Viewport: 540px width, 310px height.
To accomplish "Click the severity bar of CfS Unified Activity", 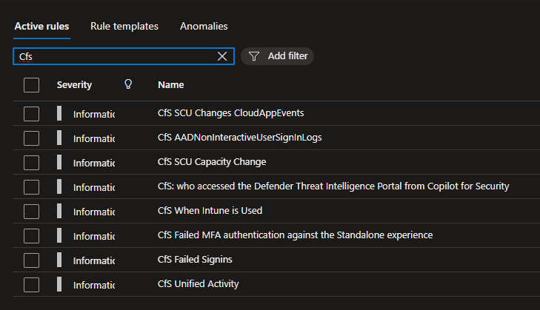I will click(59, 285).
